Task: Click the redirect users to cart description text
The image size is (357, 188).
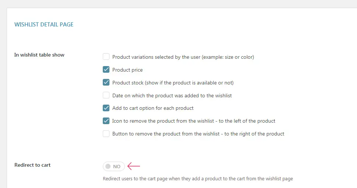Action: tap(198, 179)
